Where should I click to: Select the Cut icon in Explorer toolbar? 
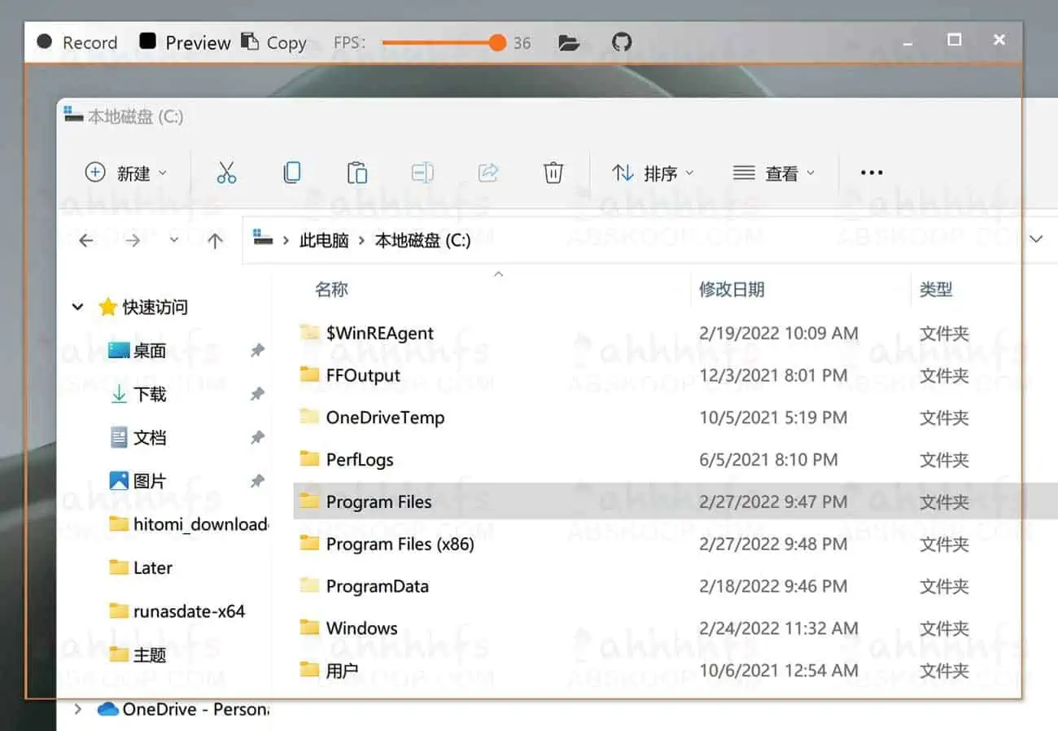(x=226, y=172)
